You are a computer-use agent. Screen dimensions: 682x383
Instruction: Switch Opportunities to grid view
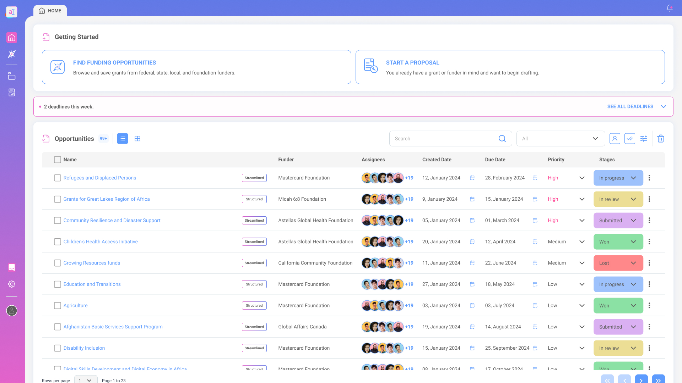click(x=137, y=139)
